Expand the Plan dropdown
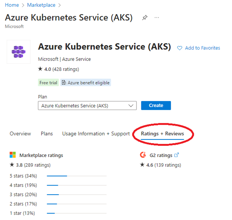 pos(87,106)
